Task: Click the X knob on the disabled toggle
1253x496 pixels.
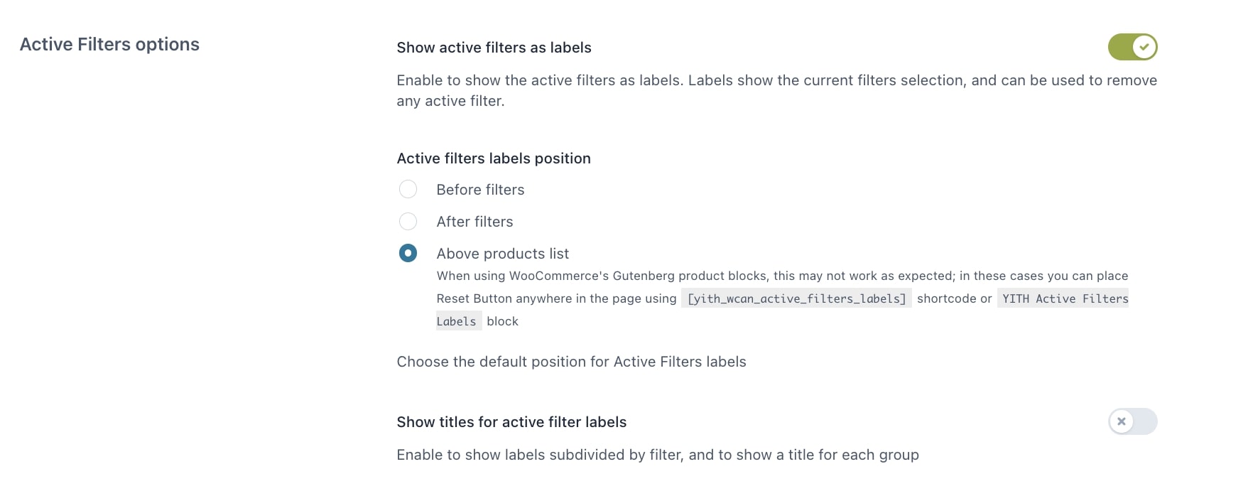Action: pyautogui.click(x=1122, y=421)
